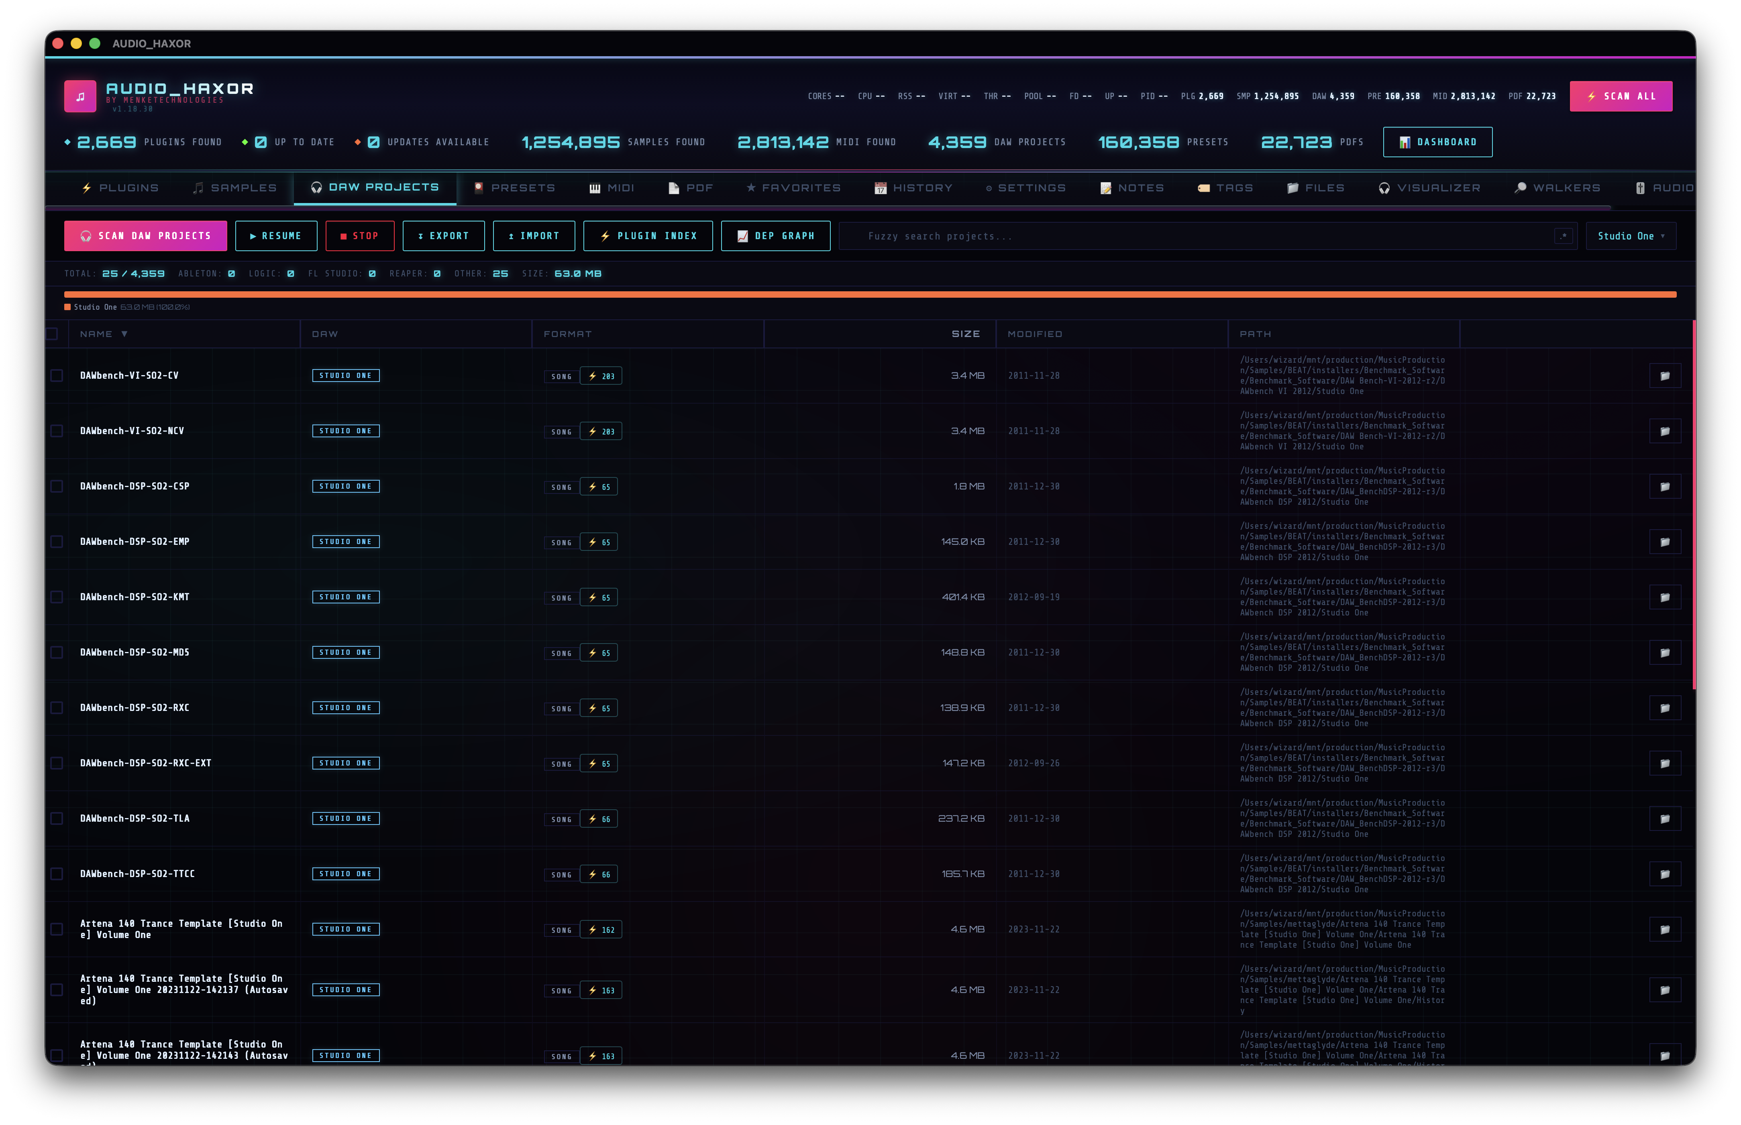This screenshot has height=1125, width=1741.
Task: Select checkbox for DAWbench-DSP-SO2-EMP
Action: tap(56, 542)
